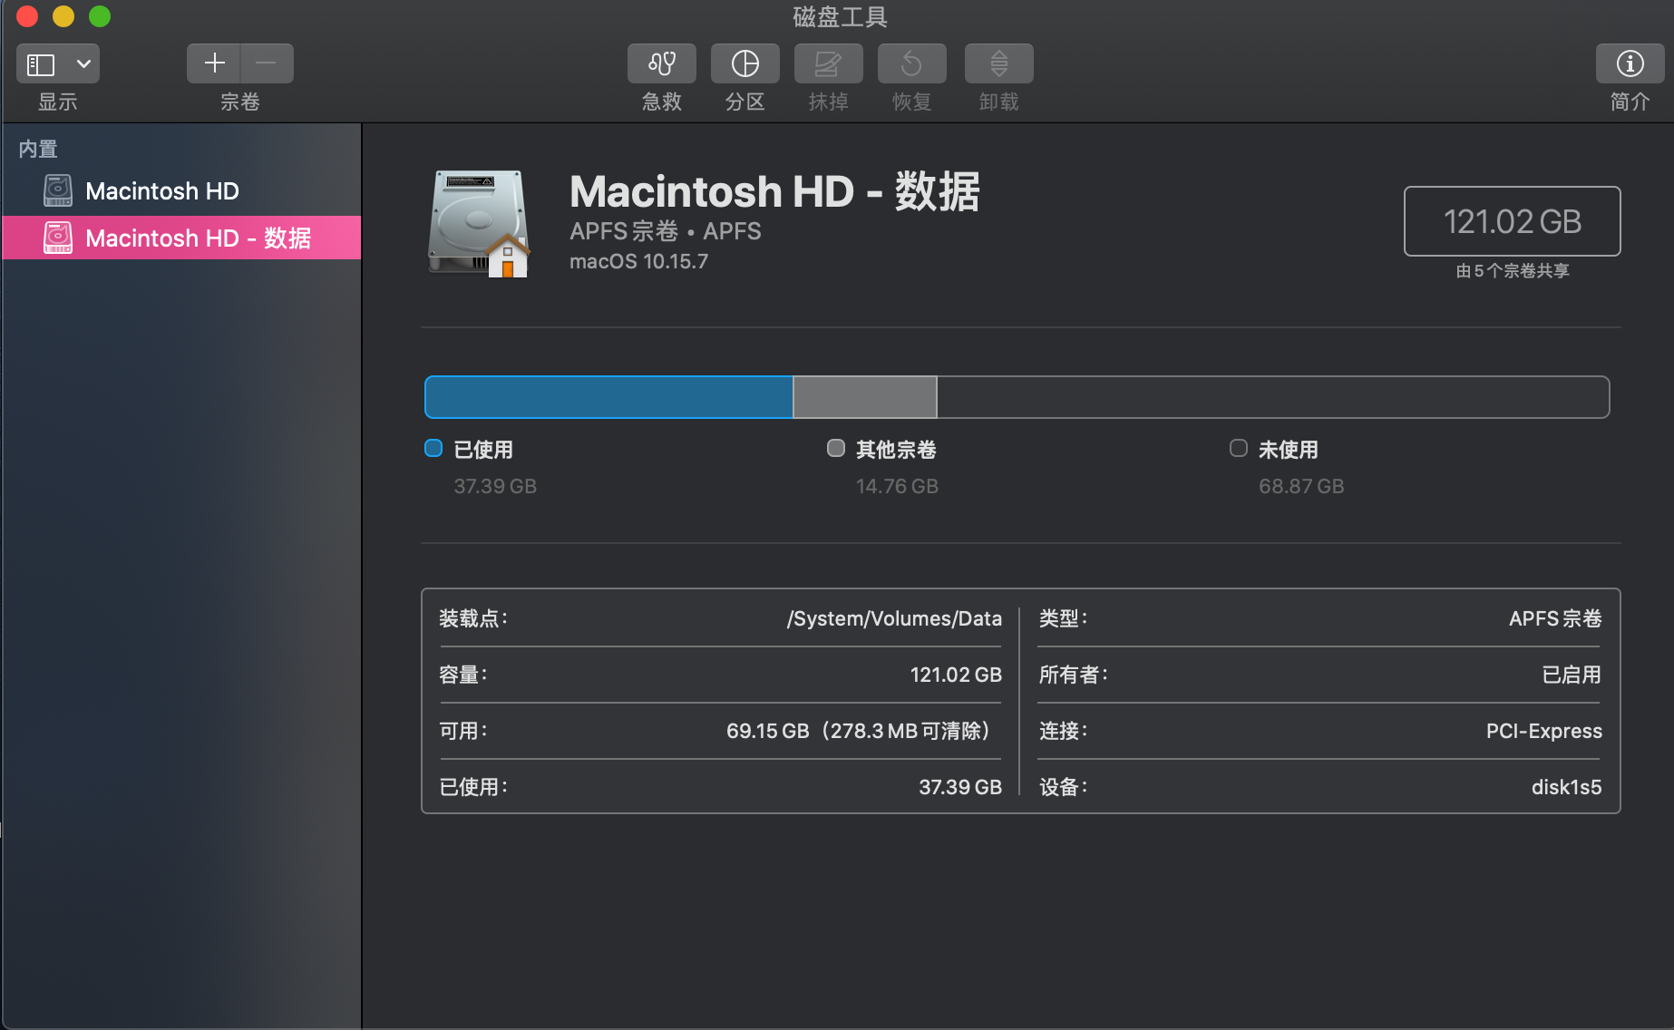This screenshot has height=1030, width=1674.
Task: Click the gray 其他宗卷 legend swatch
Action: [836, 448]
